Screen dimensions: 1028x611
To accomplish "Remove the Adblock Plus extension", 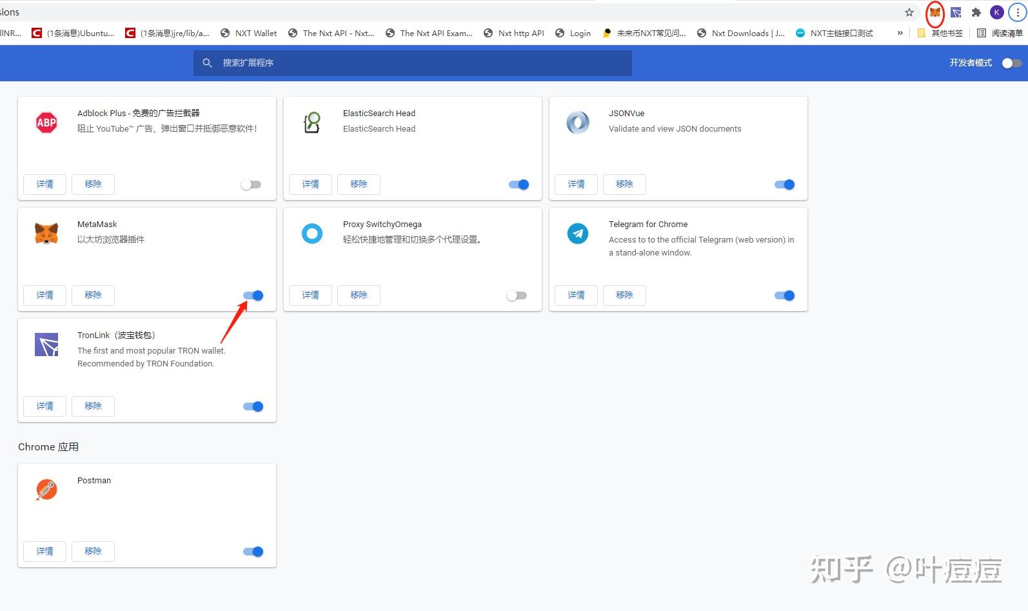I will (93, 185).
